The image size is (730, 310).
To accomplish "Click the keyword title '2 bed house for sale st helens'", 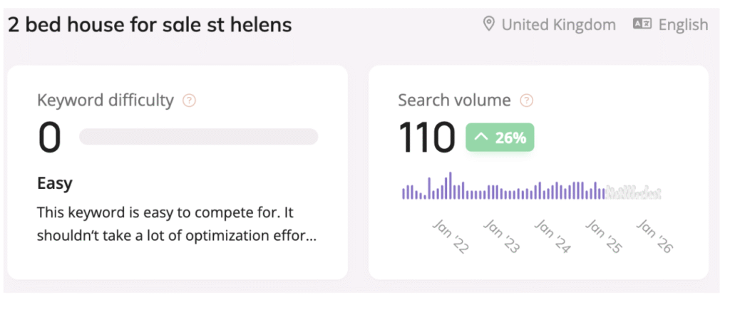I will 150,25.
